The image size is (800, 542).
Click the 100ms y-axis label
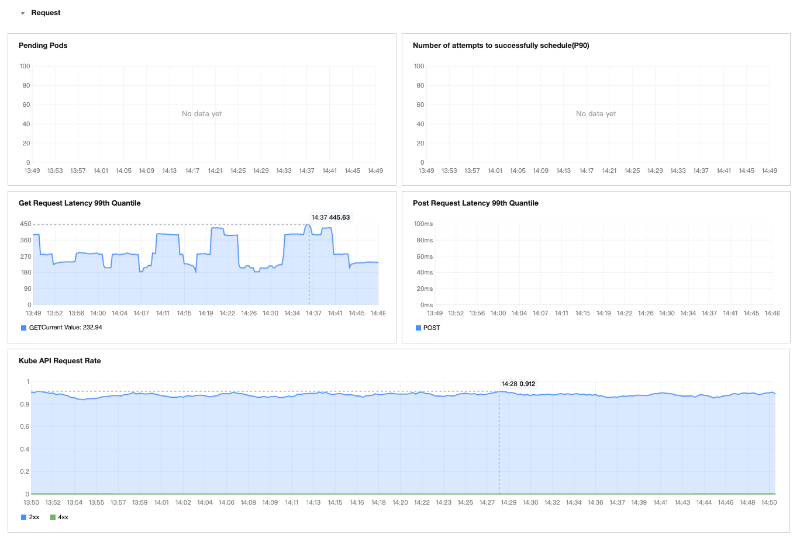tap(423, 224)
